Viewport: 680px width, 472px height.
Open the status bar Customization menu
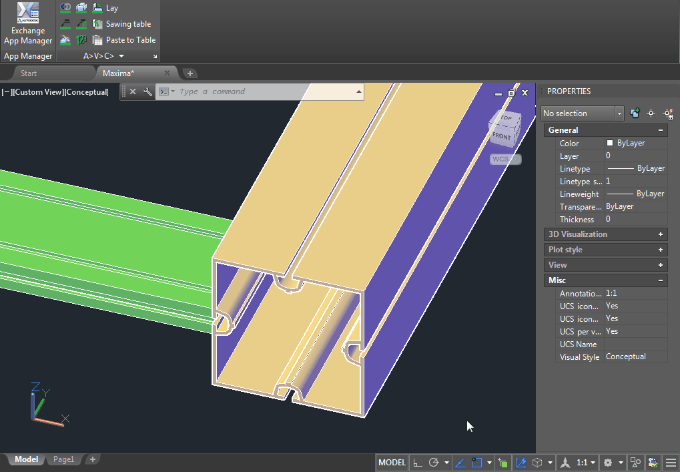point(671,462)
